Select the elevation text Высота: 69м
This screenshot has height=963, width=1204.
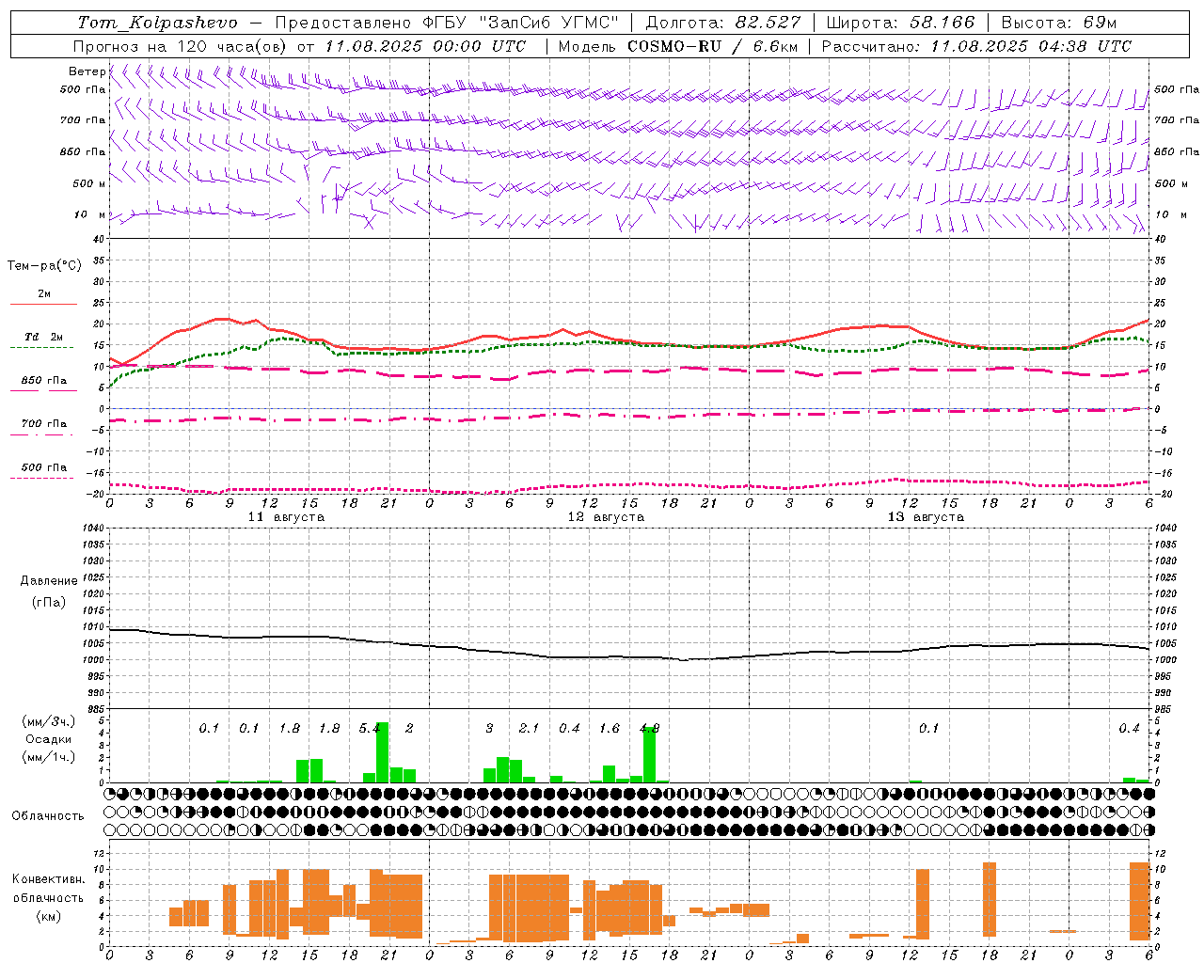pyautogui.click(x=1059, y=23)
